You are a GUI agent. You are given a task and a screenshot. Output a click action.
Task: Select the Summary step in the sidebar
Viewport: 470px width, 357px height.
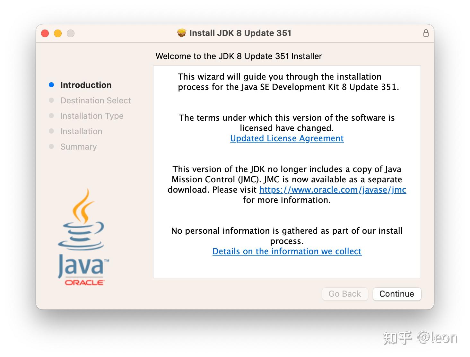(x=78, y=147)
